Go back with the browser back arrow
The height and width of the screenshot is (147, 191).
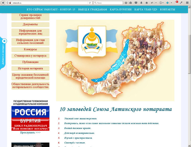point(3,3)
